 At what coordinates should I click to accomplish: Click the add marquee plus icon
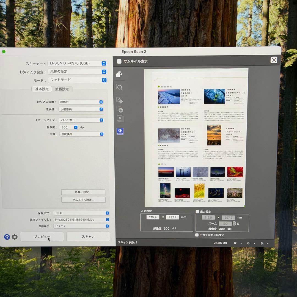click(x=120, y=109)
